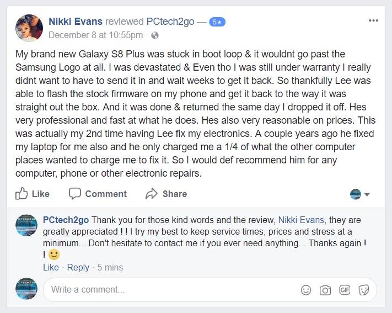The height and width of the screenshot is (313, 392).
Task: Open the GIF picker in comment box
Action: coord(345,290)
